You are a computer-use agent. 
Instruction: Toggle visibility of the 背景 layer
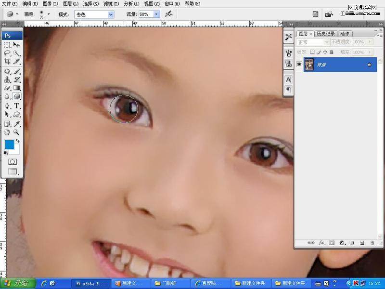click(x=299, y=63)
